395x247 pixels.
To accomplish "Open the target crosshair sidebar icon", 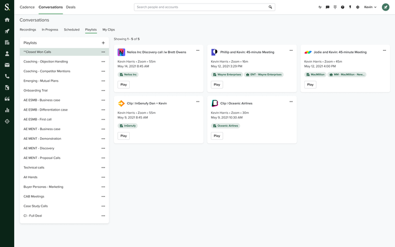I will click(7, 121).
